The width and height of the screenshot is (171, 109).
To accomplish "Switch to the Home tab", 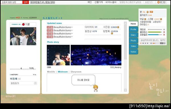I will pos(133,24).
